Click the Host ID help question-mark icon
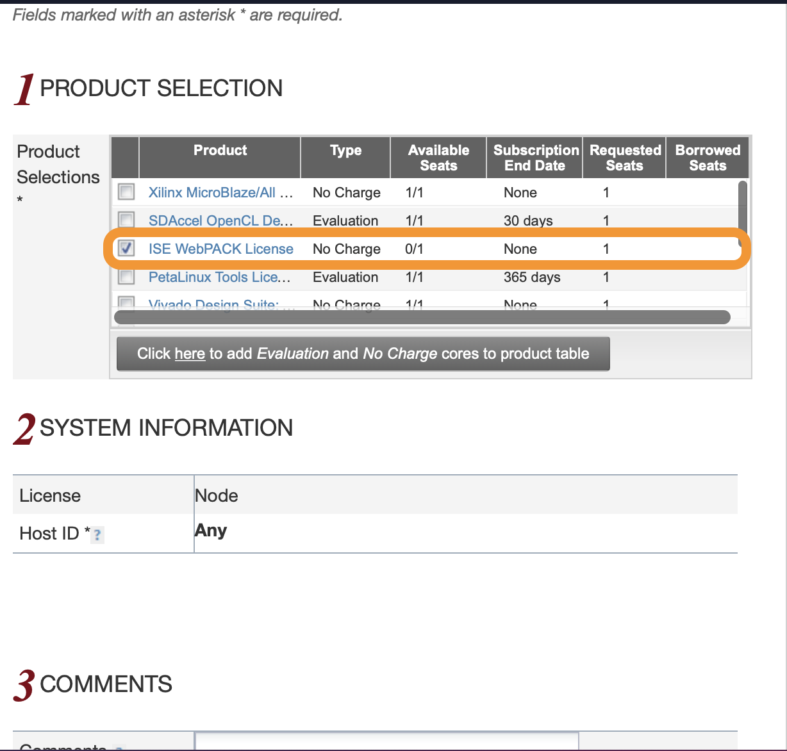Screen dimensions: 787x751 pos(97,534)
